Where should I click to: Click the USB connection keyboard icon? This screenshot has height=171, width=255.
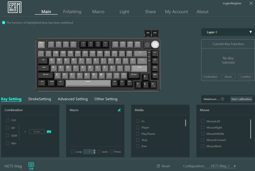pos(31,165)
